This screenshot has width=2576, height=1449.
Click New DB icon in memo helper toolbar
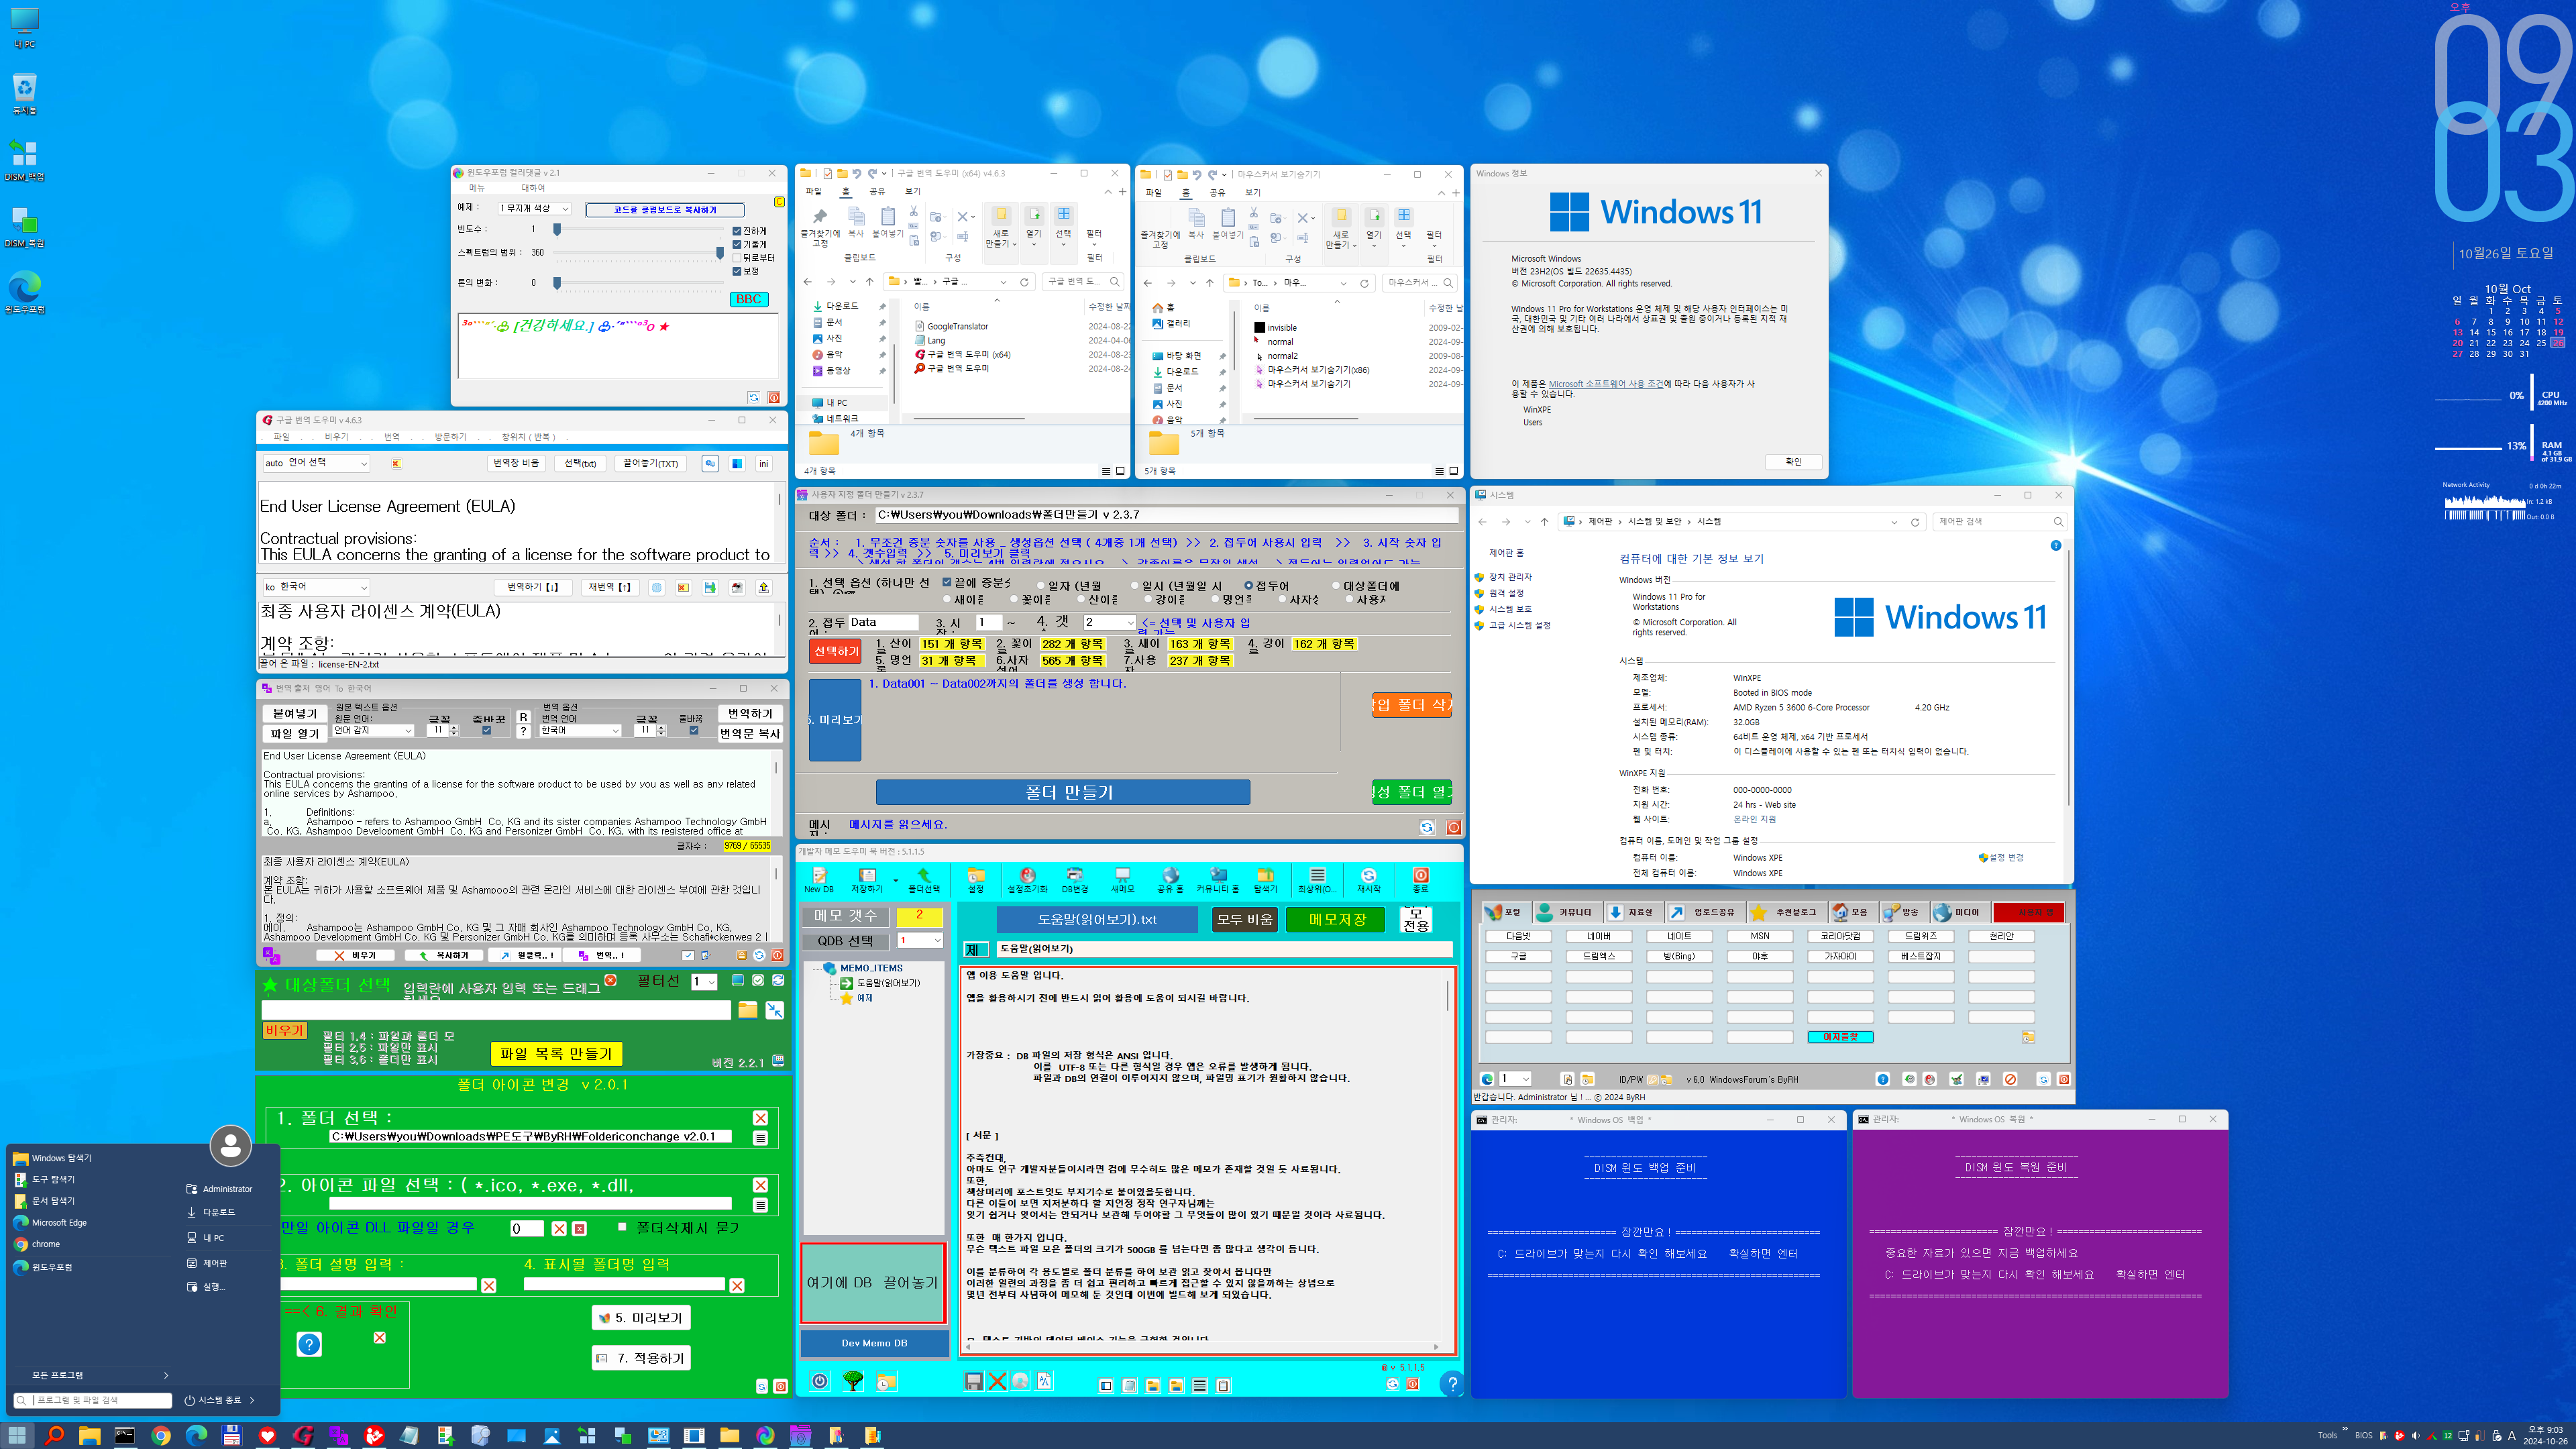819,879
